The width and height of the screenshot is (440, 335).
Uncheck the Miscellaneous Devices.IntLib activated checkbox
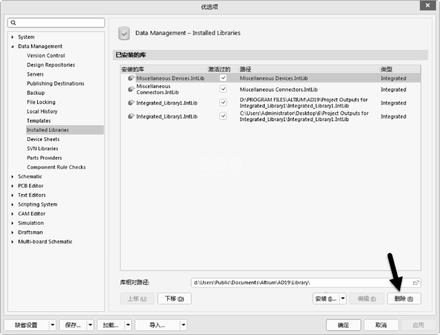point(223,78)
